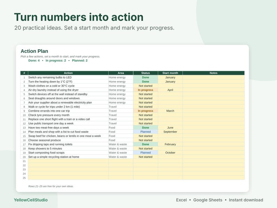This screenshot has height=208, width=277.
Task: Click empty Action cell in row 25
Action: 68,178
